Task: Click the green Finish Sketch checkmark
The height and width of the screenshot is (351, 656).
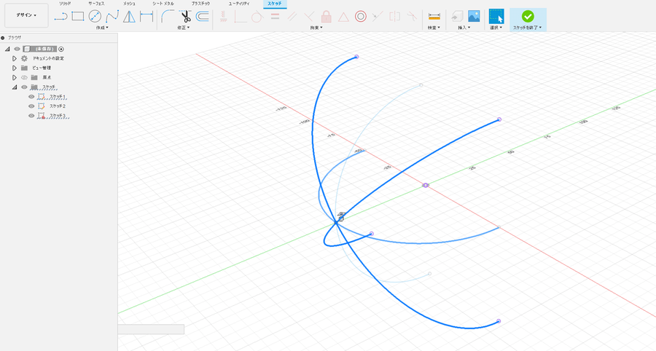Action: [x=528, y=17]
